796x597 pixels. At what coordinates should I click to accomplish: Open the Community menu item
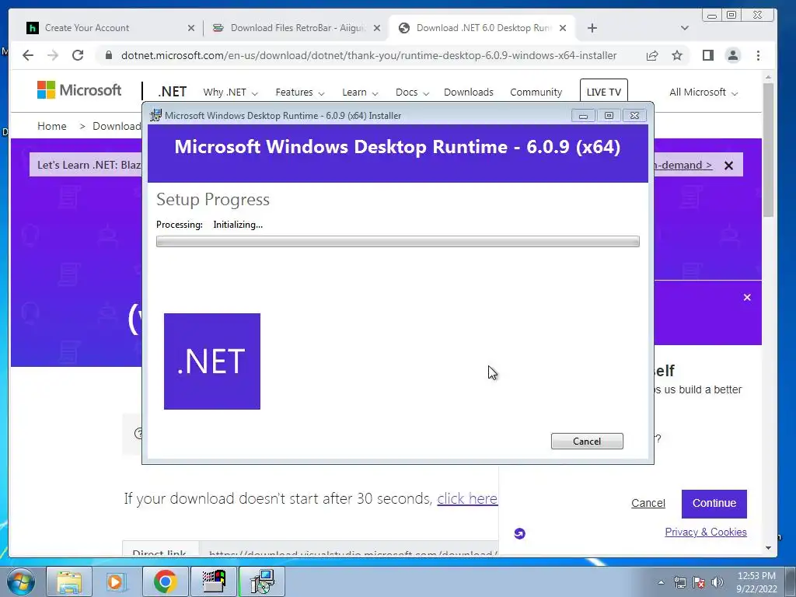coord(536,93)
